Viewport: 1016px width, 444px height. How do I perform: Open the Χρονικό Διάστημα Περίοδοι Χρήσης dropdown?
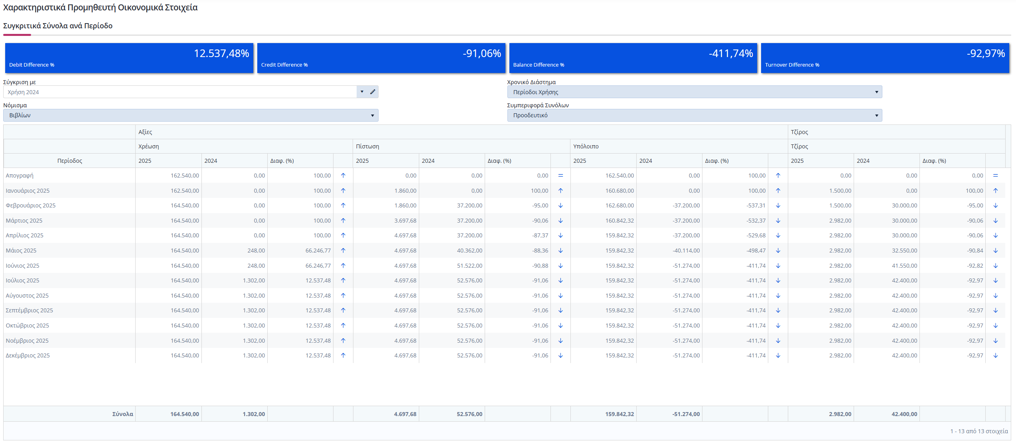694,92
